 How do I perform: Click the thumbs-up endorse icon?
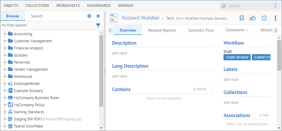[x=253, y=18]
